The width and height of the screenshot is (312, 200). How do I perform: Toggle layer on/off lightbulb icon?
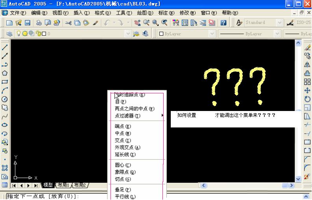pyautogui.click(x=18, y=33)
